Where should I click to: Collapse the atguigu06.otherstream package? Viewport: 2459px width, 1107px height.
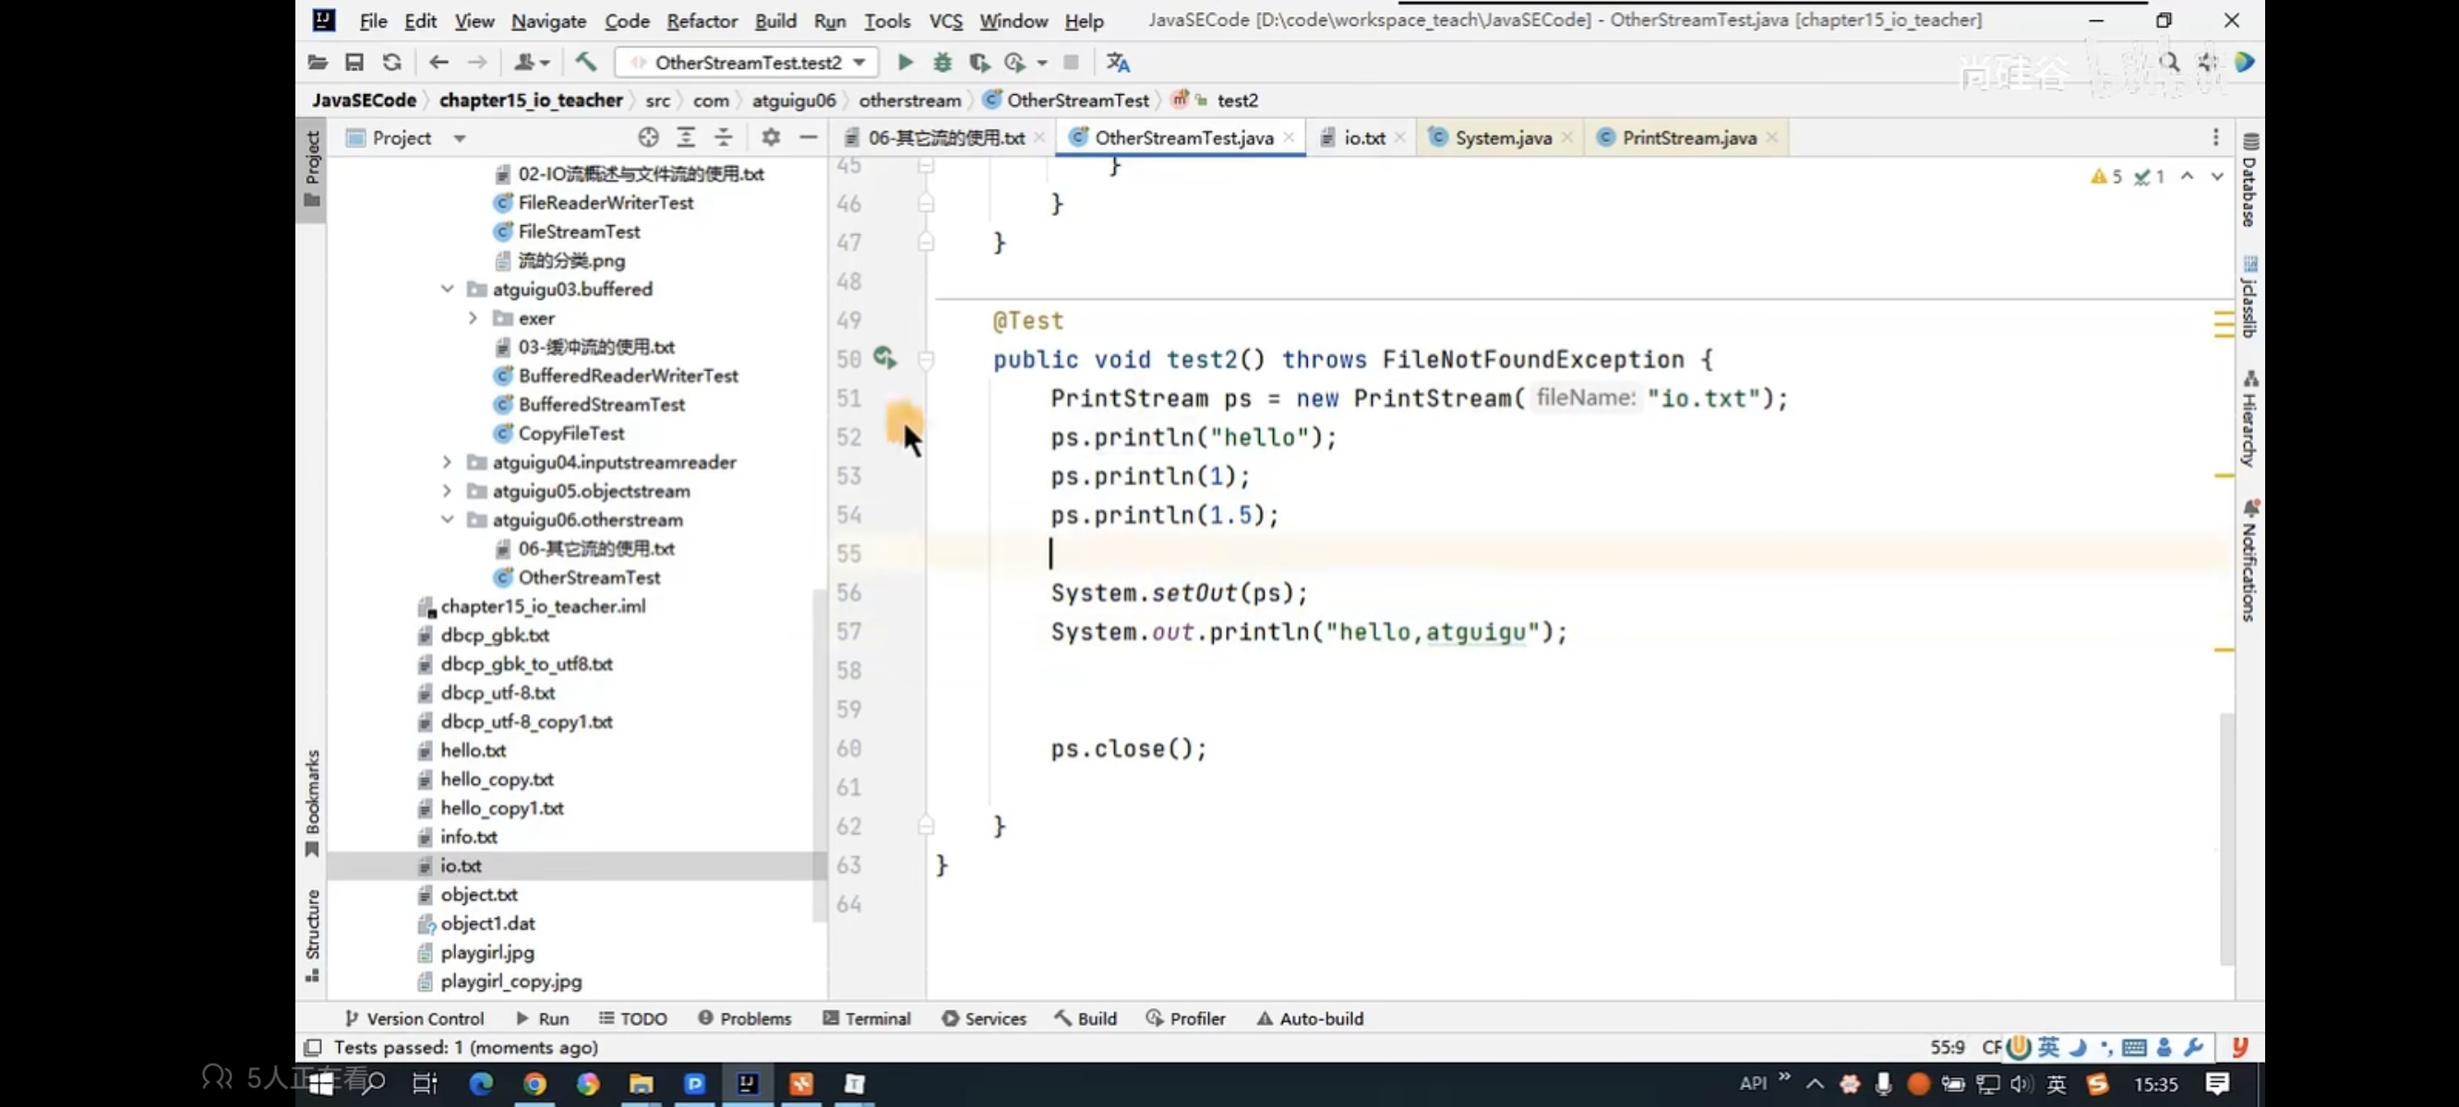pos(447,519)
